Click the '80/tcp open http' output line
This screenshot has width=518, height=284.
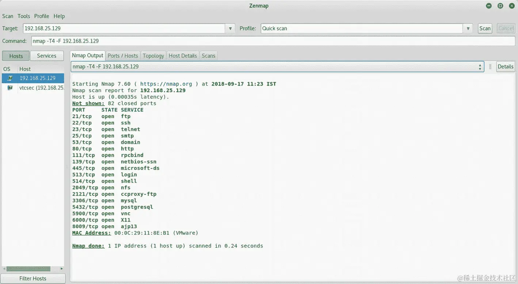click(103, 149)
